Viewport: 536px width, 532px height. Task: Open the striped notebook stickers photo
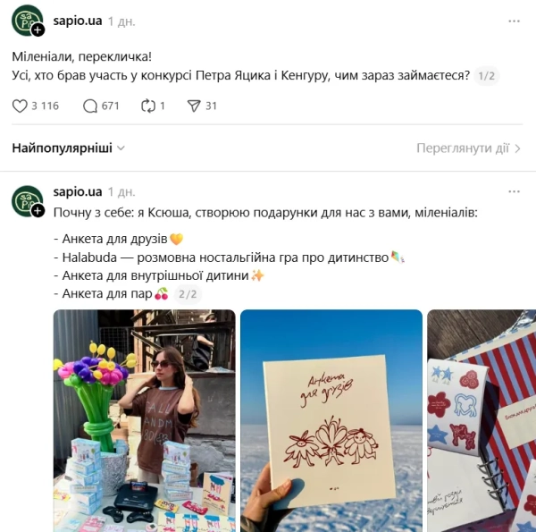(x=482, y=420)
